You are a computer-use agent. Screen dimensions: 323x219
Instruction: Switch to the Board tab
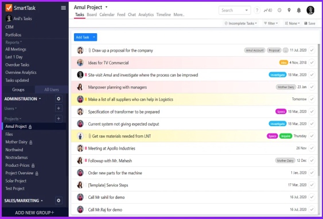click(92, 14)
